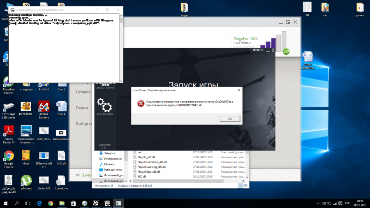Open µTorrent desktop shortcut

point(26,182)
